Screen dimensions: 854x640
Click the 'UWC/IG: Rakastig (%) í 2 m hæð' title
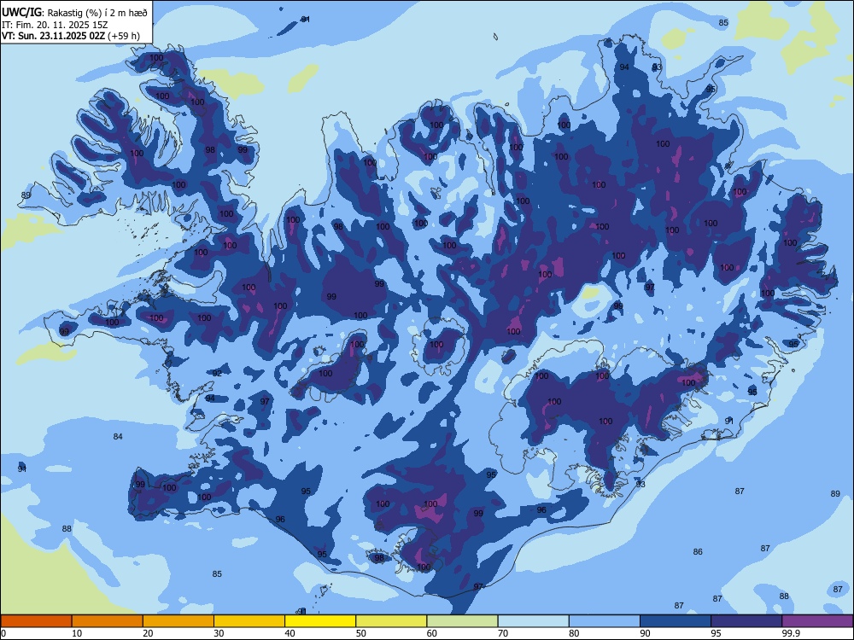(x=74, y=13)
